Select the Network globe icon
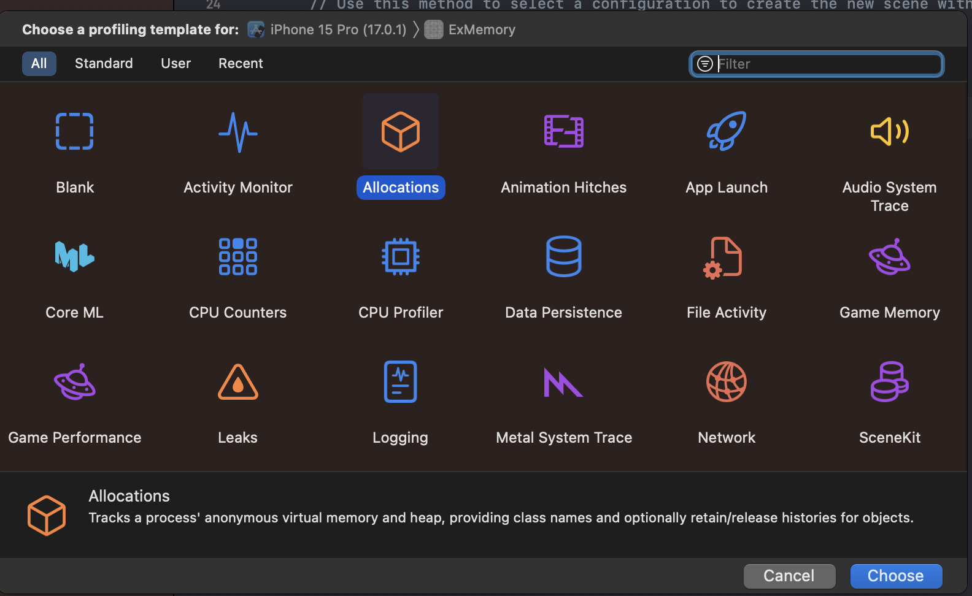The width and height of the screenshot is (972, 596). 727,381
